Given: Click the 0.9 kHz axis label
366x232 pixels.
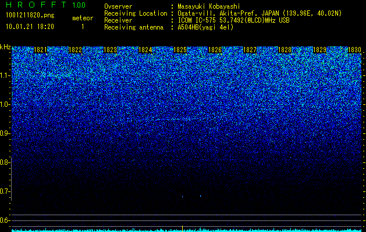Looking at the screenshot, I should pyautogui.click(x=4, y=133).
